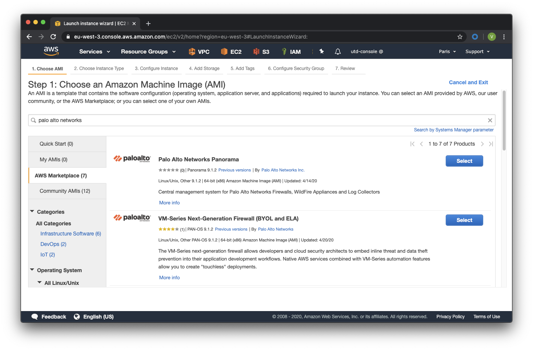Collapse the Categories section
Viewport: 533px width, 350px height.
tap(32, 211)
